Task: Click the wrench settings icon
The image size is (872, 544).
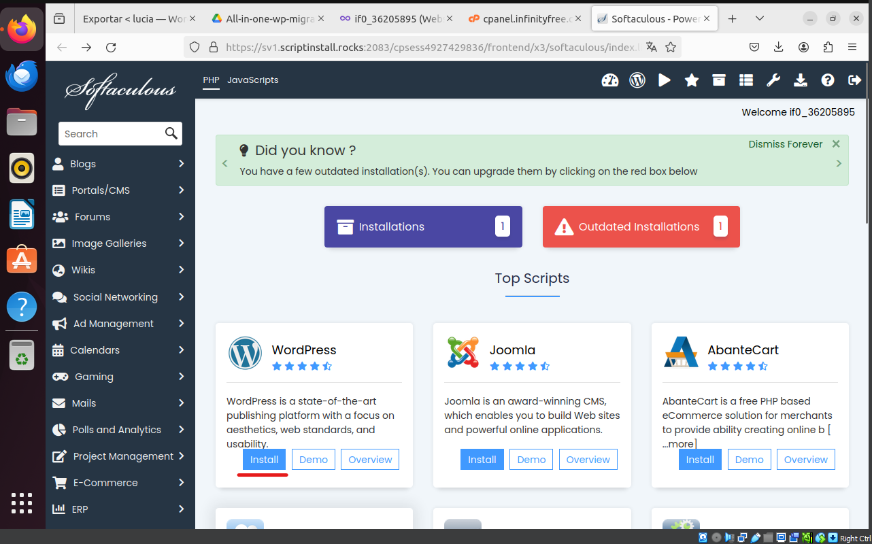Action: (773, 80)
